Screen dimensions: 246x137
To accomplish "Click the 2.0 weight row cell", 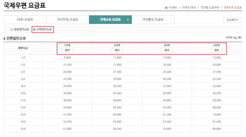I will point(23,65).
